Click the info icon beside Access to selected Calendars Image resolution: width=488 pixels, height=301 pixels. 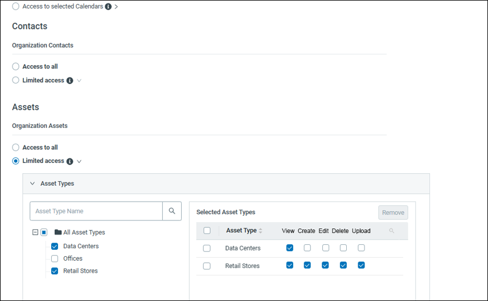click(x=108, y=6)
